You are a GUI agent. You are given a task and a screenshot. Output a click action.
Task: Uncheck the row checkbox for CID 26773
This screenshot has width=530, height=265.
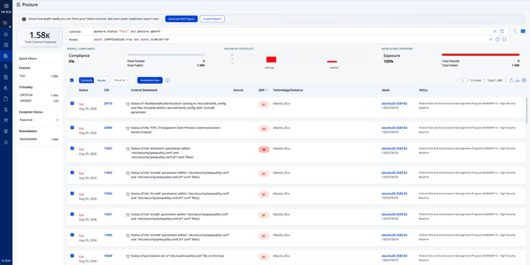point(72,103)
